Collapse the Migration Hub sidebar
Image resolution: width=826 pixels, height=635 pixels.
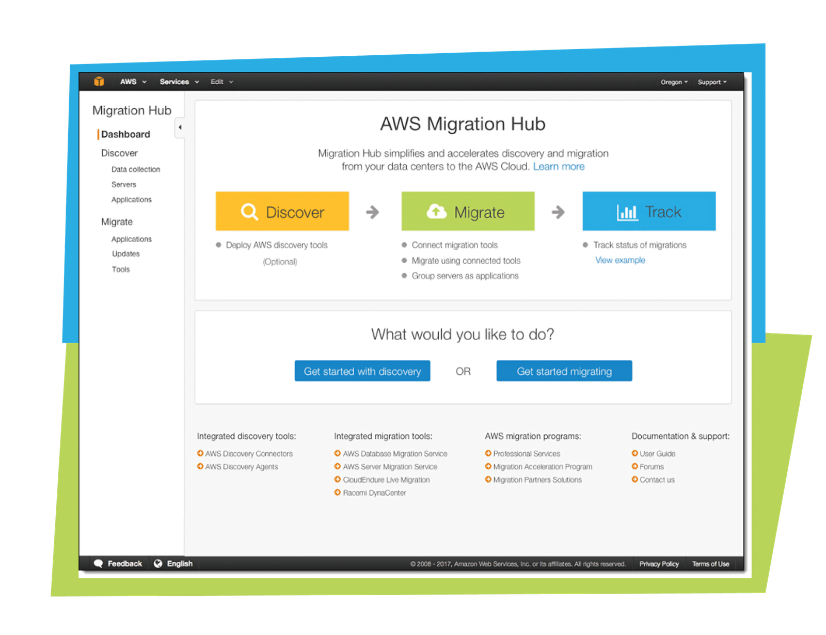[180, 126]
